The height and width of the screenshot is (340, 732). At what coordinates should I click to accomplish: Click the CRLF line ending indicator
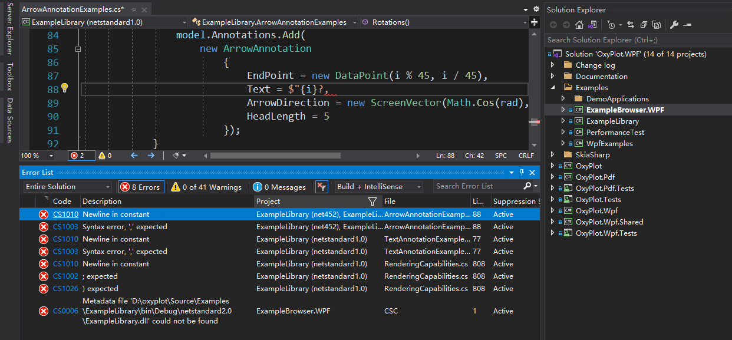(x=526, y=156)
